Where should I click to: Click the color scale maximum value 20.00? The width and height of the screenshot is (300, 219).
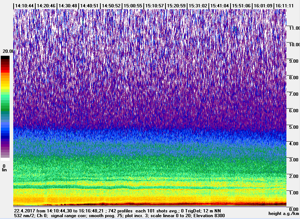[x=8, y=51]
